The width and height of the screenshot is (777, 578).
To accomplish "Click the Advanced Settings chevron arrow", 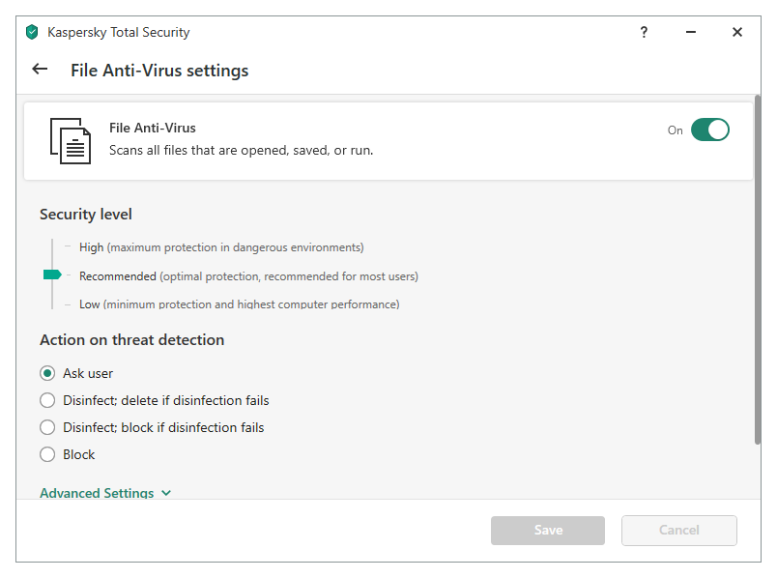I will click(166, 493).
